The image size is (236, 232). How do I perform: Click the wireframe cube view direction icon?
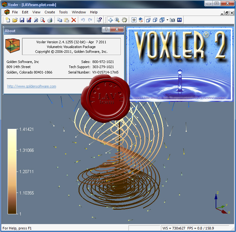coord(162,20)
